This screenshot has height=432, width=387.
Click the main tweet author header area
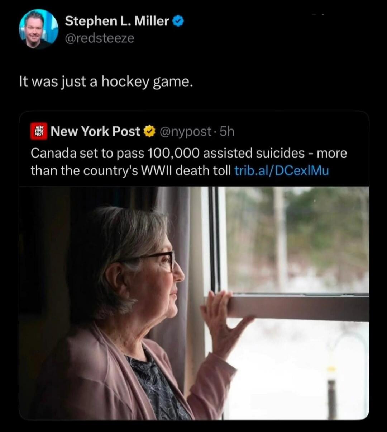[x=107, y=29]
